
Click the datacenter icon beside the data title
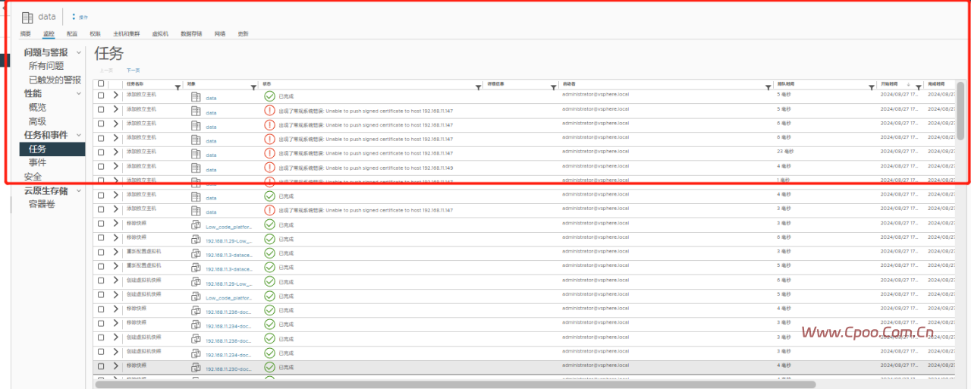click(x=28, y=16)
